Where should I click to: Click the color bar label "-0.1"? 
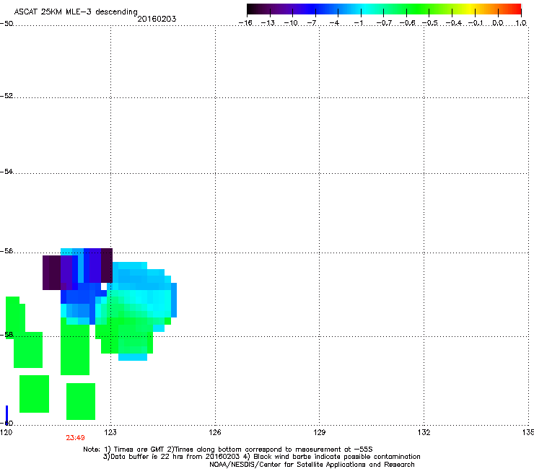coord(476,23)
